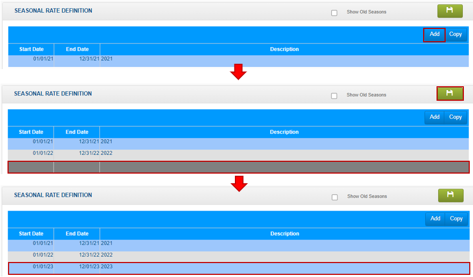Click 12/31/22 in the panel with the blank row
Viewport: 473px width, 277px height.
coord(89,153)
